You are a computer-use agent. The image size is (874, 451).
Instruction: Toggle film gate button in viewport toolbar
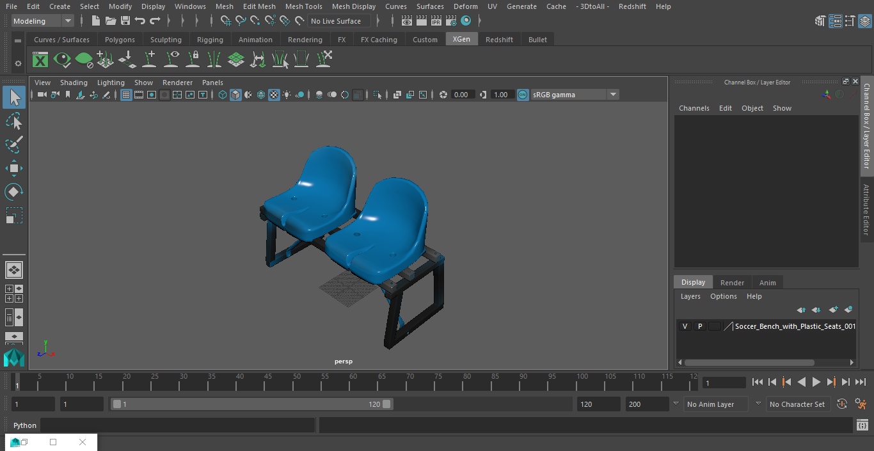(139, 95)
